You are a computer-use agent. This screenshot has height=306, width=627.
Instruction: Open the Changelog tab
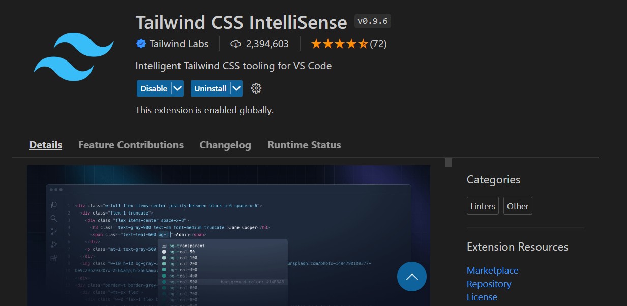[225, 145]
